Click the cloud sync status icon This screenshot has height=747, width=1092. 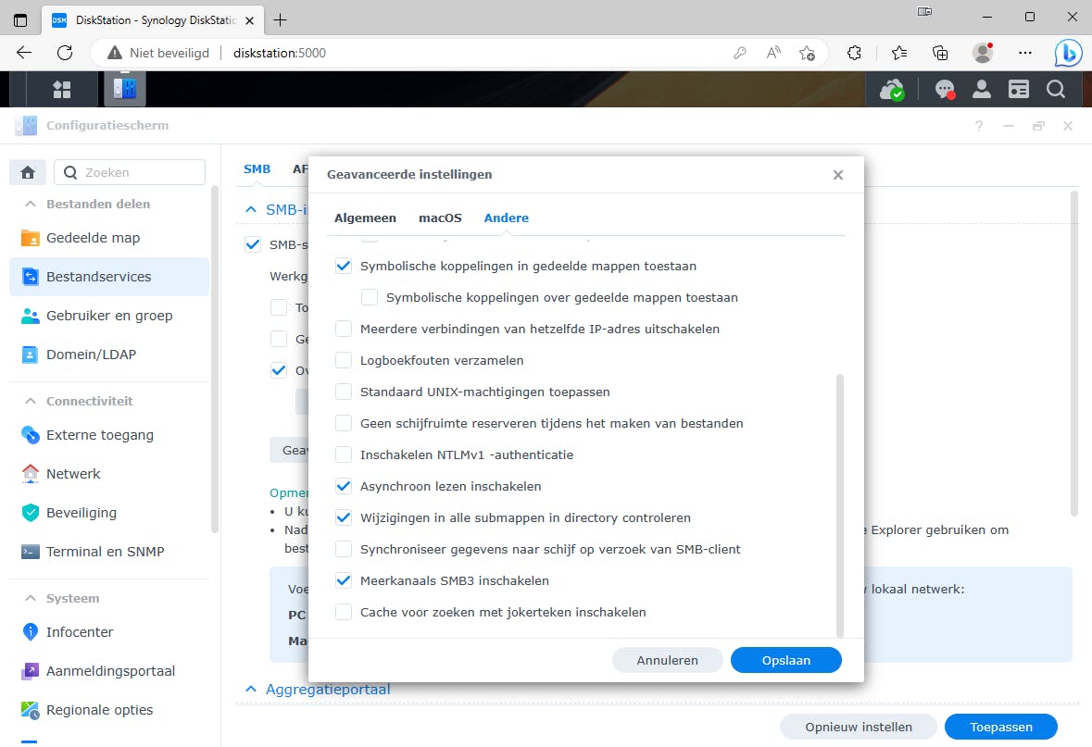892,89
